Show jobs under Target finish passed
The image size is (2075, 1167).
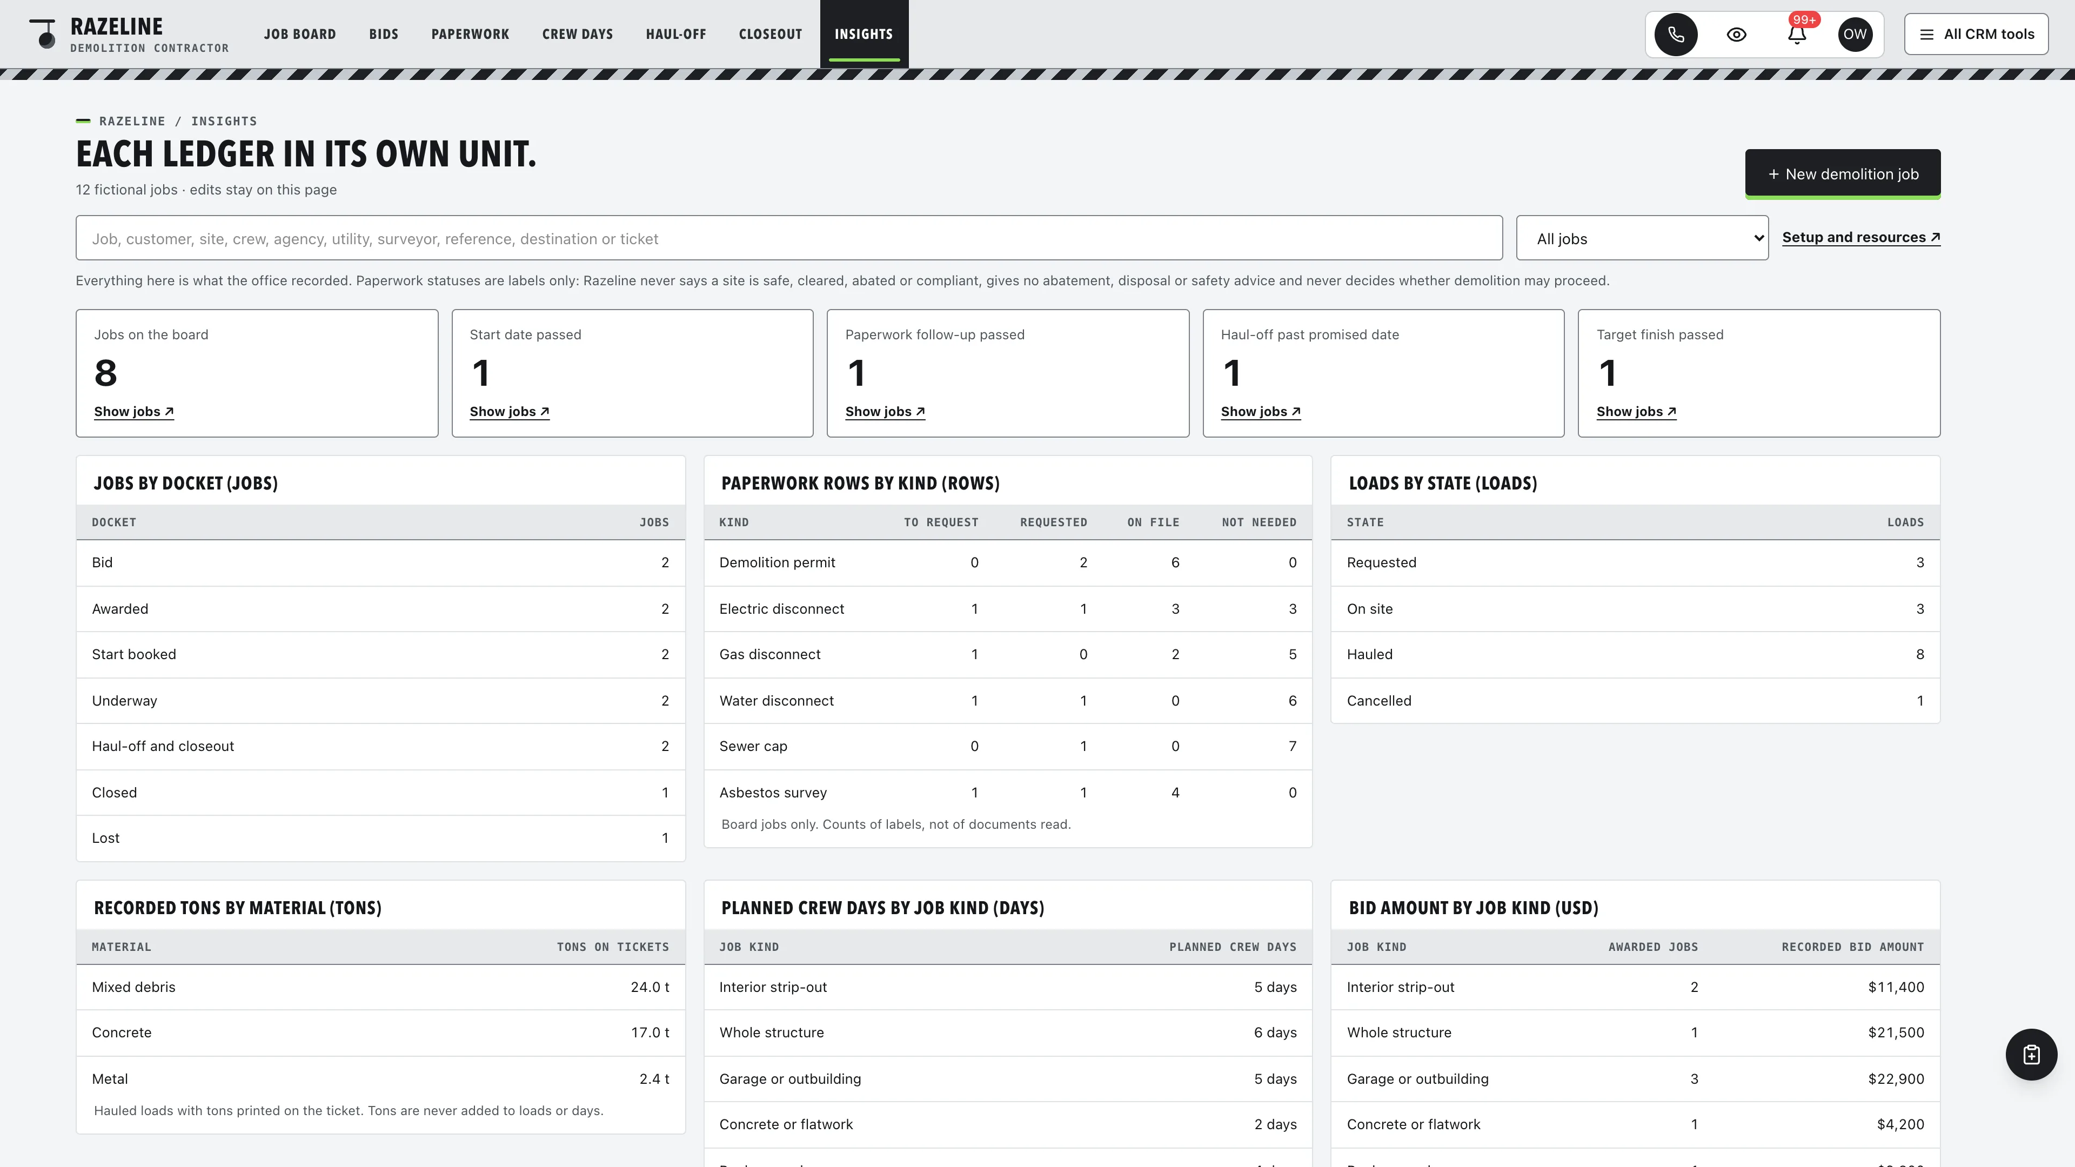click(x=1636, y=412)
